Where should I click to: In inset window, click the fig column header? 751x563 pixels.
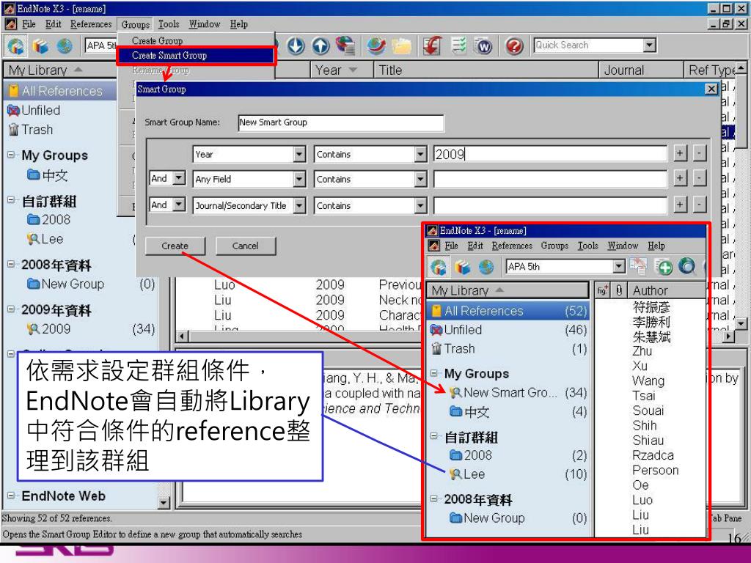coord(602,290)
